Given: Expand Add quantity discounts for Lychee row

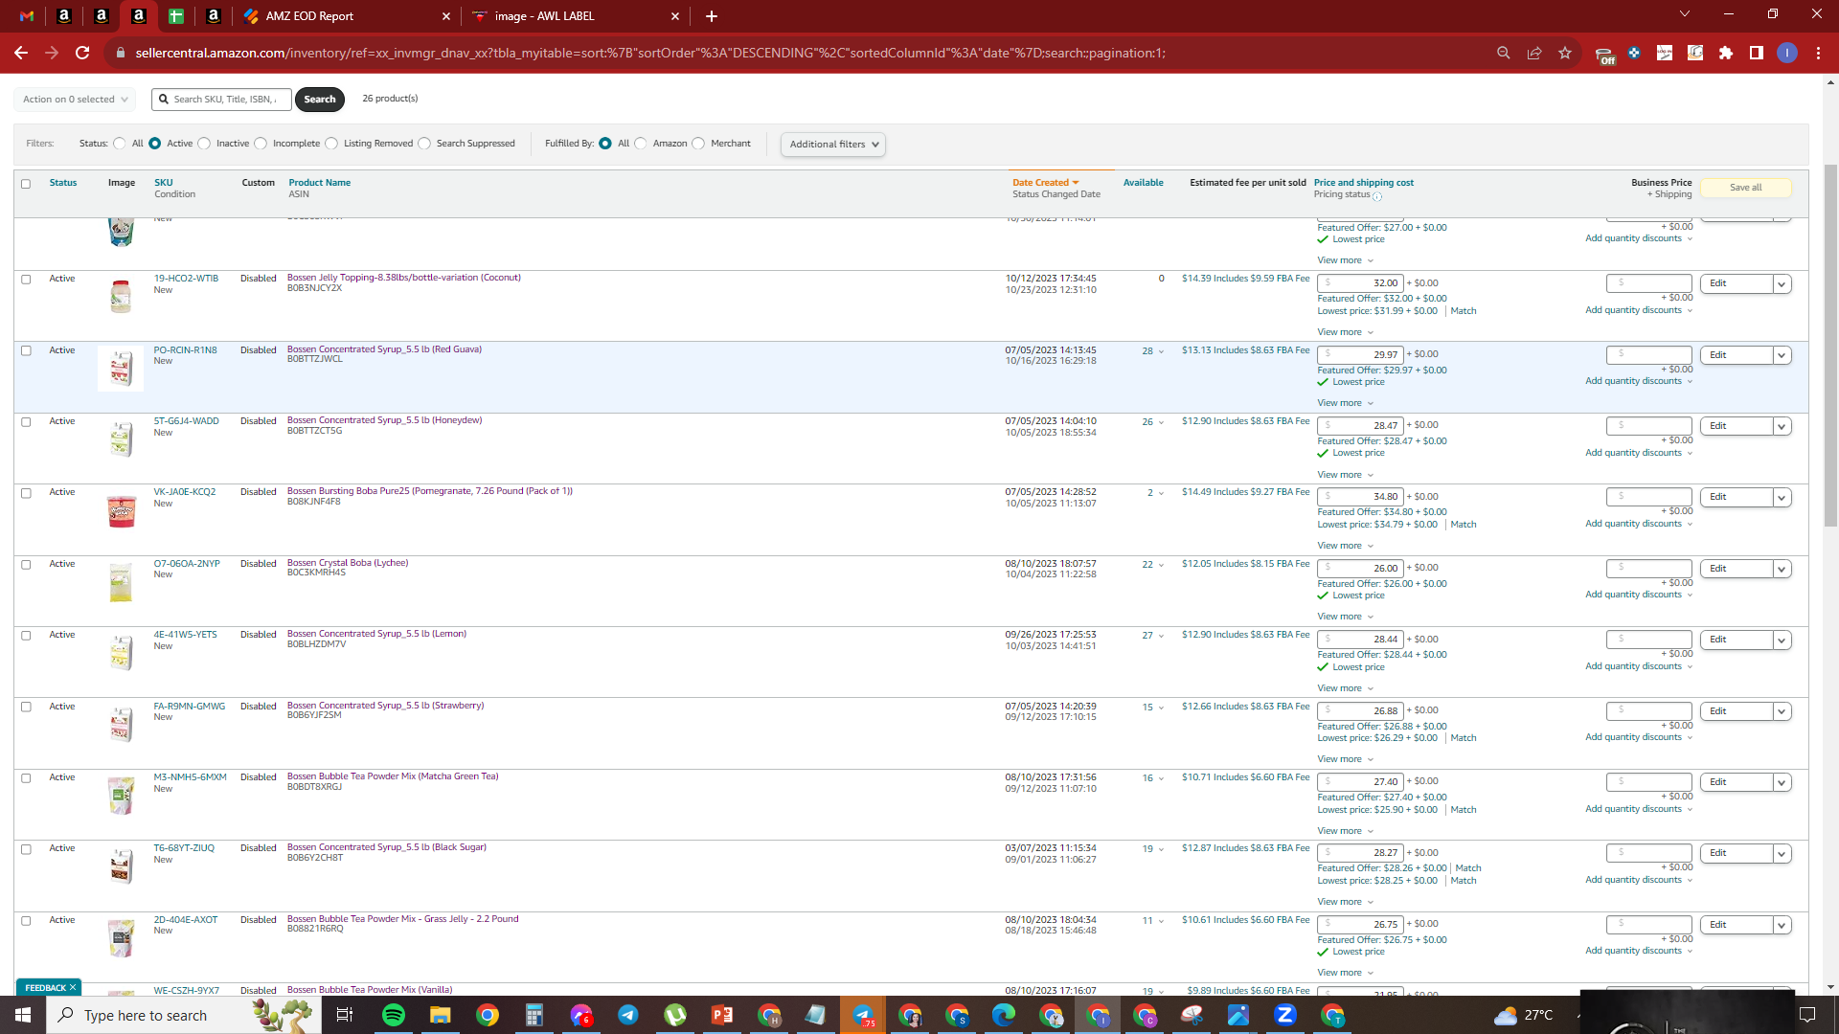Looking at the screenshot, I should (1639, 595).
